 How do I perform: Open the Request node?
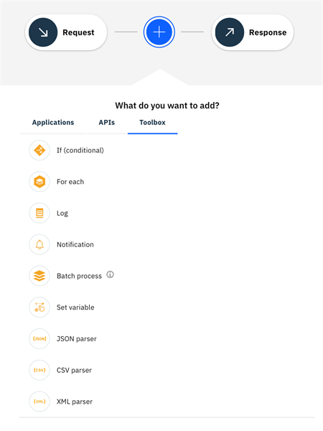click(66, 32)
